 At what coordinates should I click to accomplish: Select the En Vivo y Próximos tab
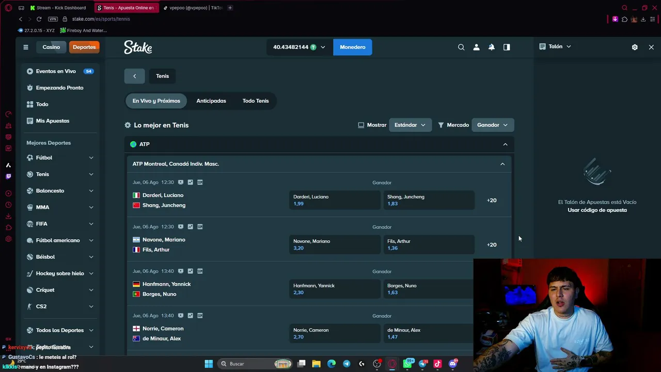[156, 101]
